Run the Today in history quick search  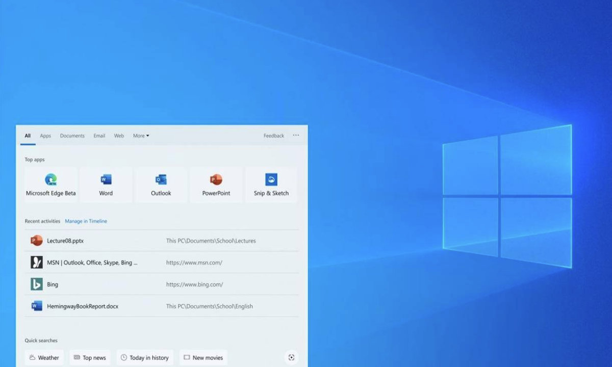point(145,357)
